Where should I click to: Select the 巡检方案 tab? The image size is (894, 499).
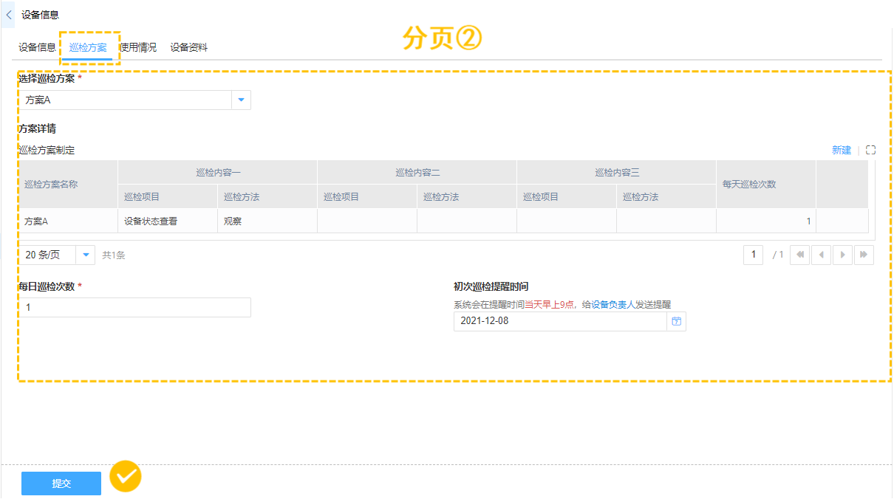tap(88, 47)
